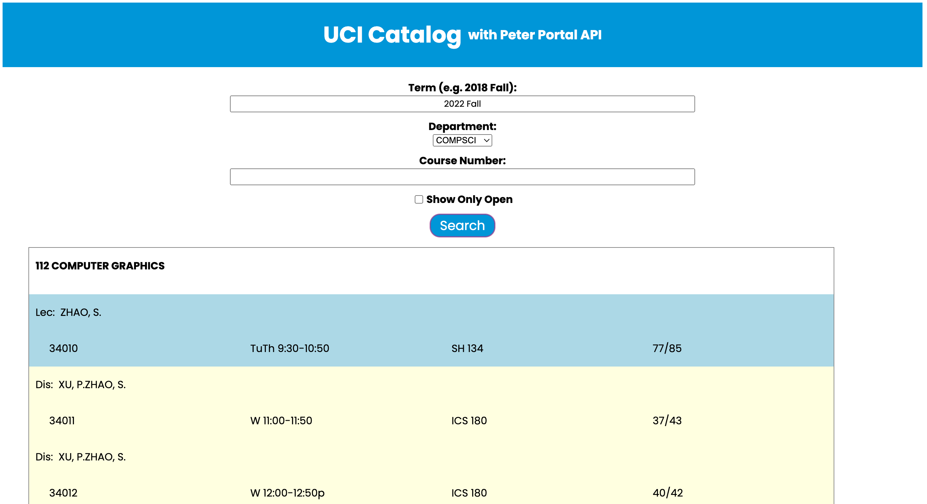Image resolution: width=927 pixels, height=504 pixels.
Task: Click section code 34012
Action: (x=63, y=493)
